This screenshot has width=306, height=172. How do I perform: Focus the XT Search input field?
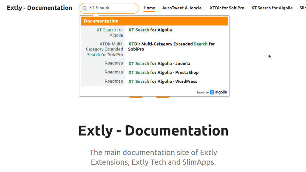click(x=109, y=8)
